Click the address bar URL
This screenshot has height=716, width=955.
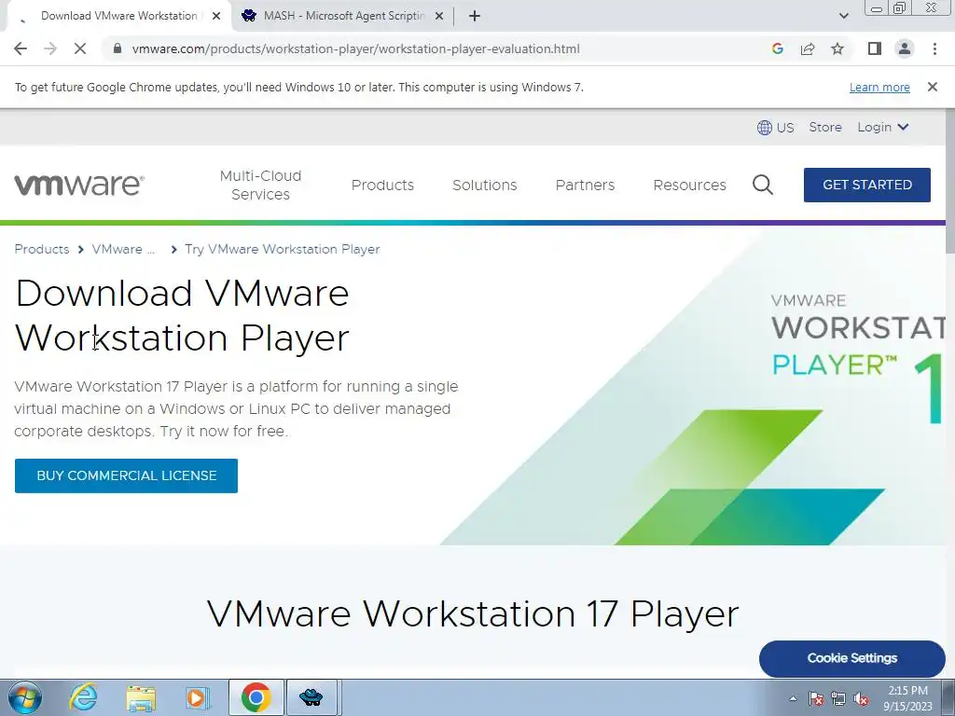pyautogui.click(x=355, y=48)
